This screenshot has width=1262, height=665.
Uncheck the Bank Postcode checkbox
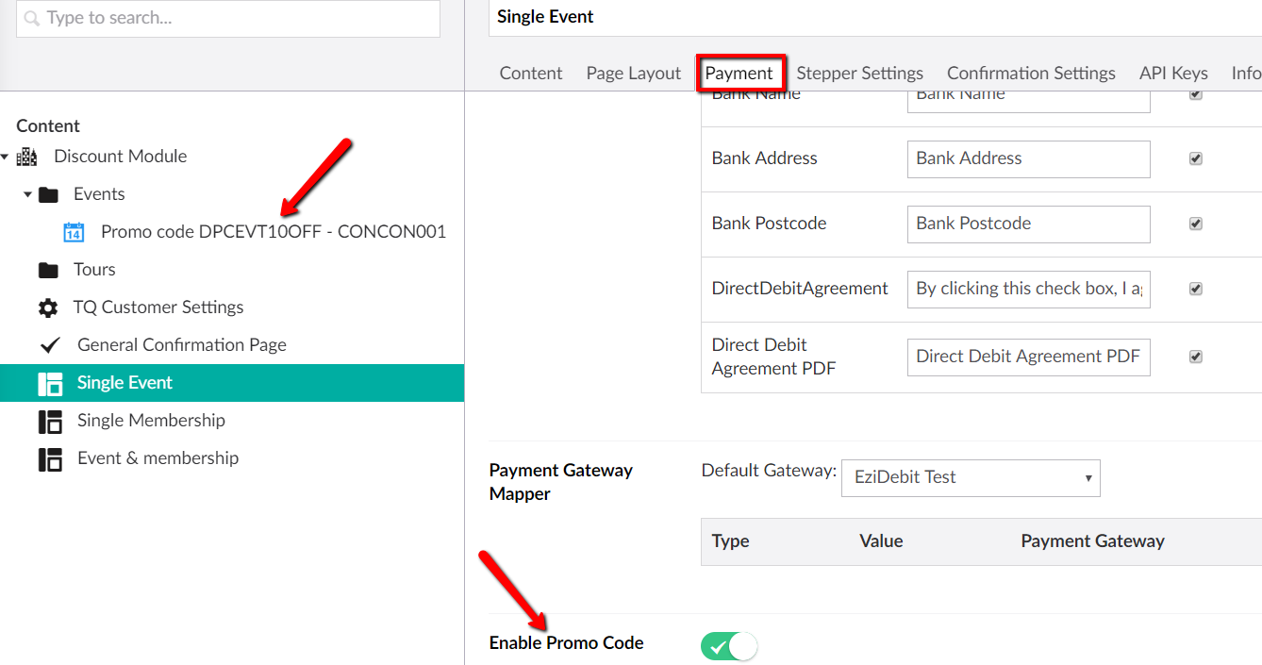tap(1196, 224)
